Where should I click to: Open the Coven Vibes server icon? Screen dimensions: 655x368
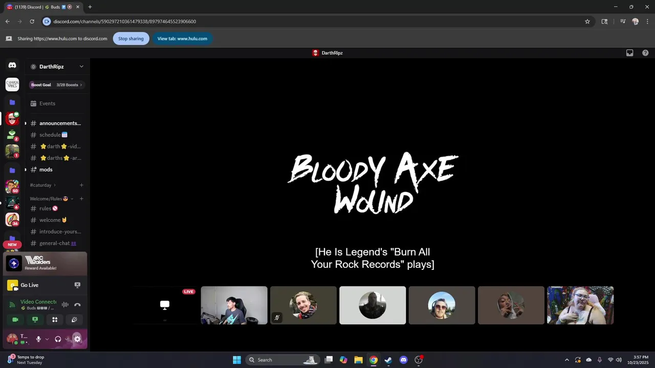[12, 84]
